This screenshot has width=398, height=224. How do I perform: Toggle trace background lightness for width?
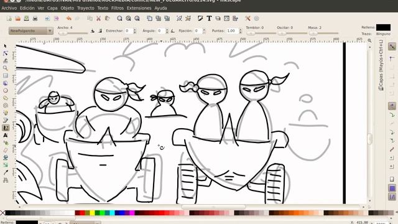100,30
